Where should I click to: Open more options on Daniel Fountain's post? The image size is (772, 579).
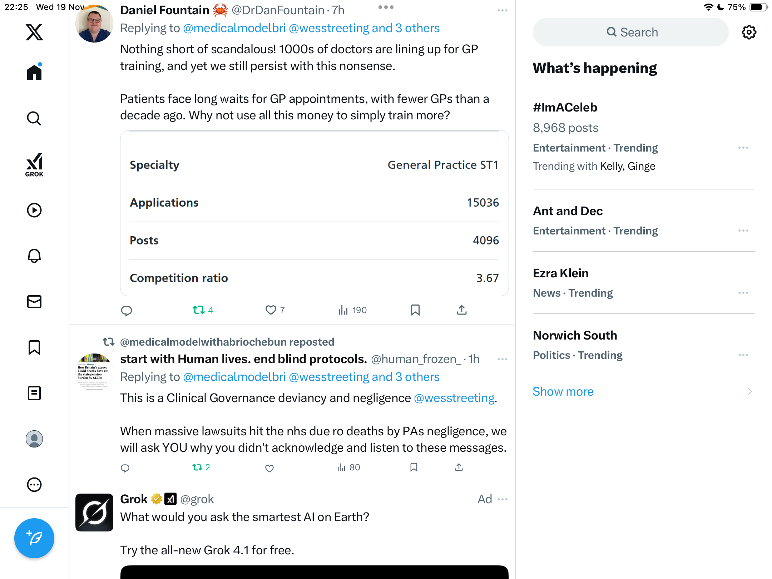click(502, 10)
